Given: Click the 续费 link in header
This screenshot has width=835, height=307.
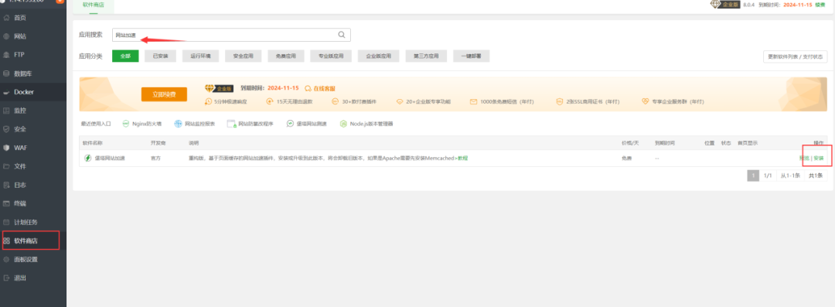Looking at the screenshot, I should click(x=820, y=5).
